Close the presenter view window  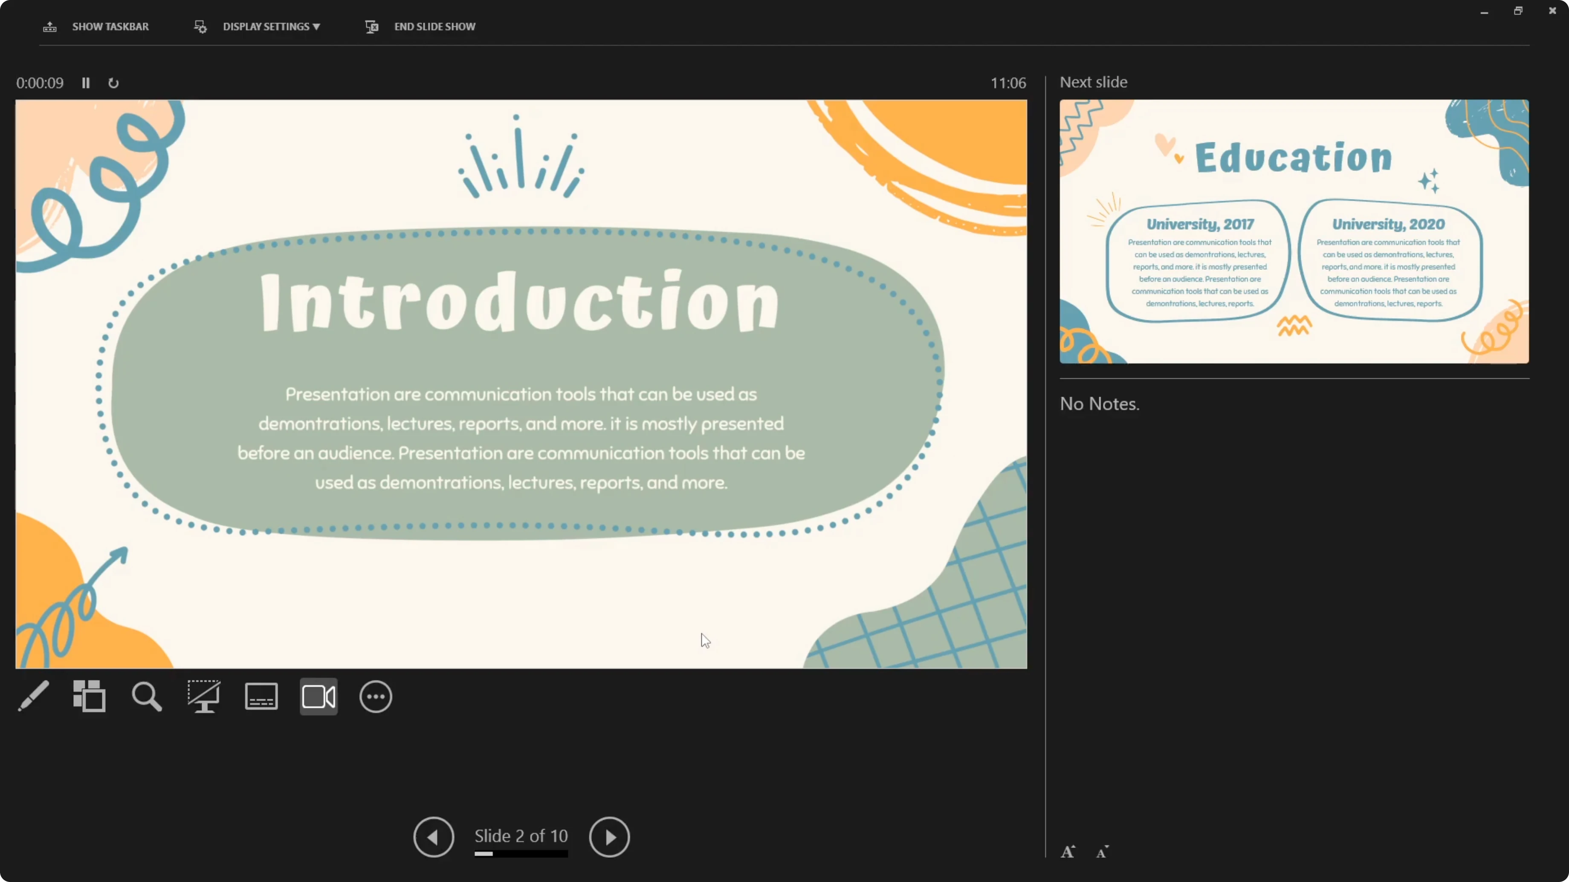(1552, 11)
